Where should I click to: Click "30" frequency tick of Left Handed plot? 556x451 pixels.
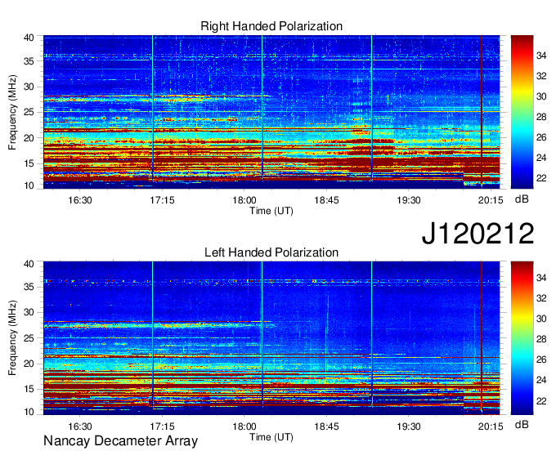29,312
